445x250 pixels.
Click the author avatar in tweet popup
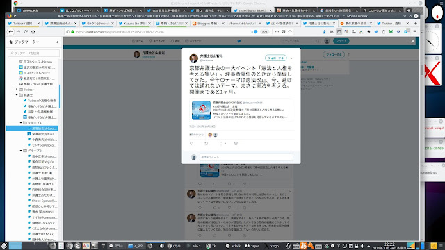point(193,58)
